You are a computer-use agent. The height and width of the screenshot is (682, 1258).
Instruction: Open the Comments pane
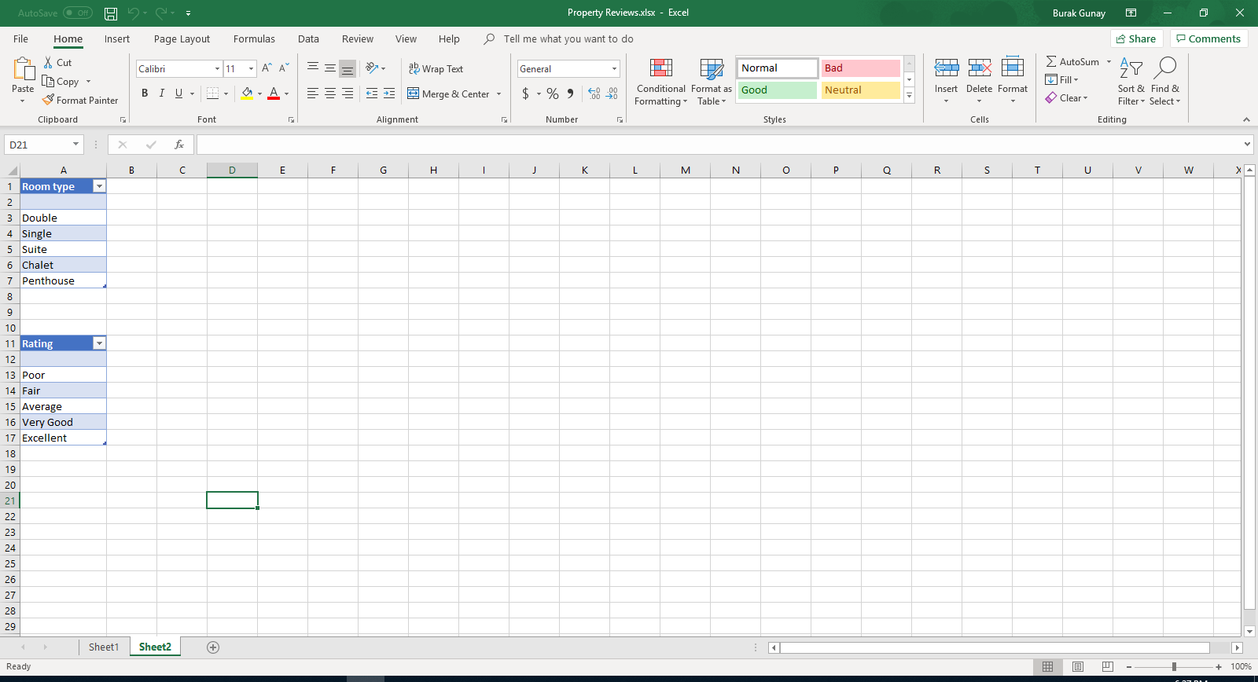pos(1208,38)
